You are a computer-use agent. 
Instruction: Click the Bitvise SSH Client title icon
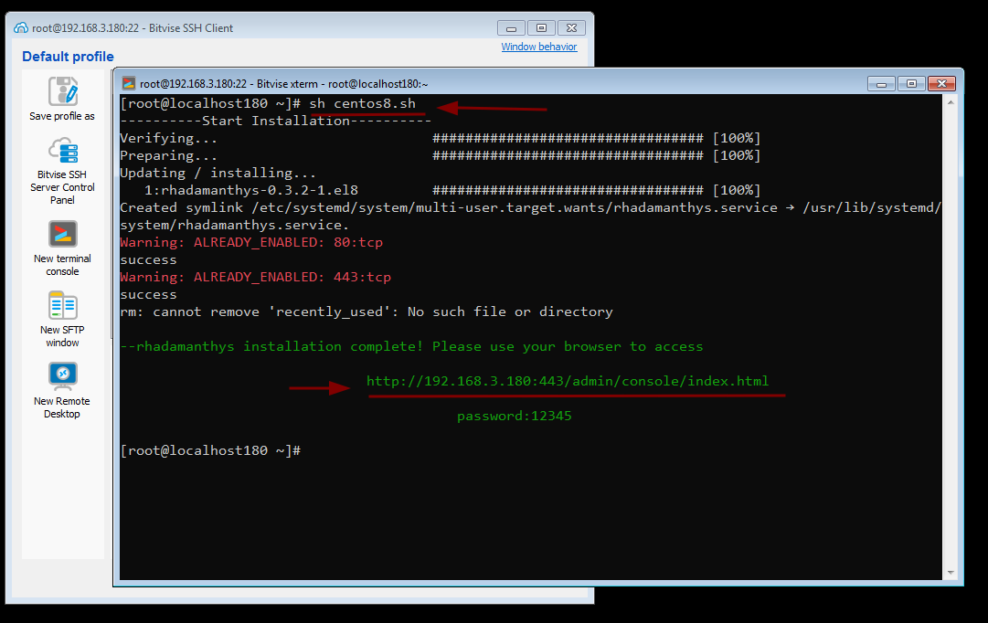pos(21,27)
